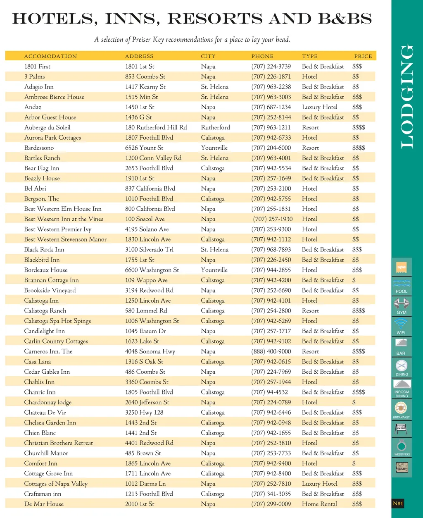Click the Auberge du Soleil listing name

(x=47, y=127)
